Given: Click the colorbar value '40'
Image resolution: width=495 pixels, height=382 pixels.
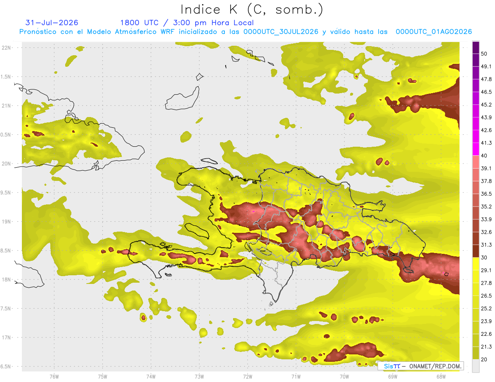Looking at the screenshot, I should [484, 156].
